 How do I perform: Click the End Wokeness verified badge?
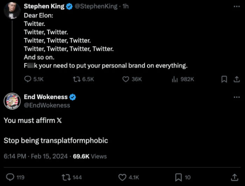[x=73, y=97]
